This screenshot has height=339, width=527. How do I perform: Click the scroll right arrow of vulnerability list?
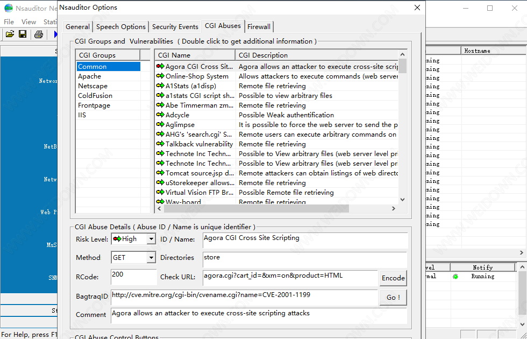394,209
